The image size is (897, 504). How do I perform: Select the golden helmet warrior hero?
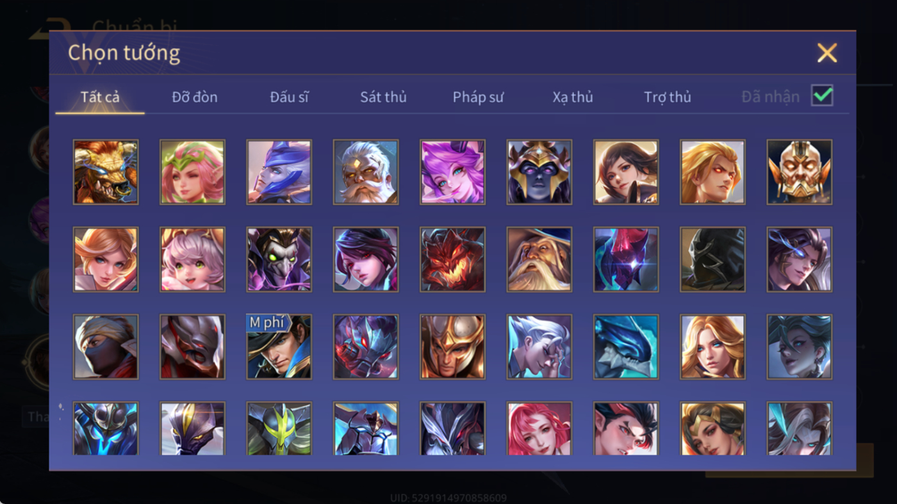coord(452,346)
